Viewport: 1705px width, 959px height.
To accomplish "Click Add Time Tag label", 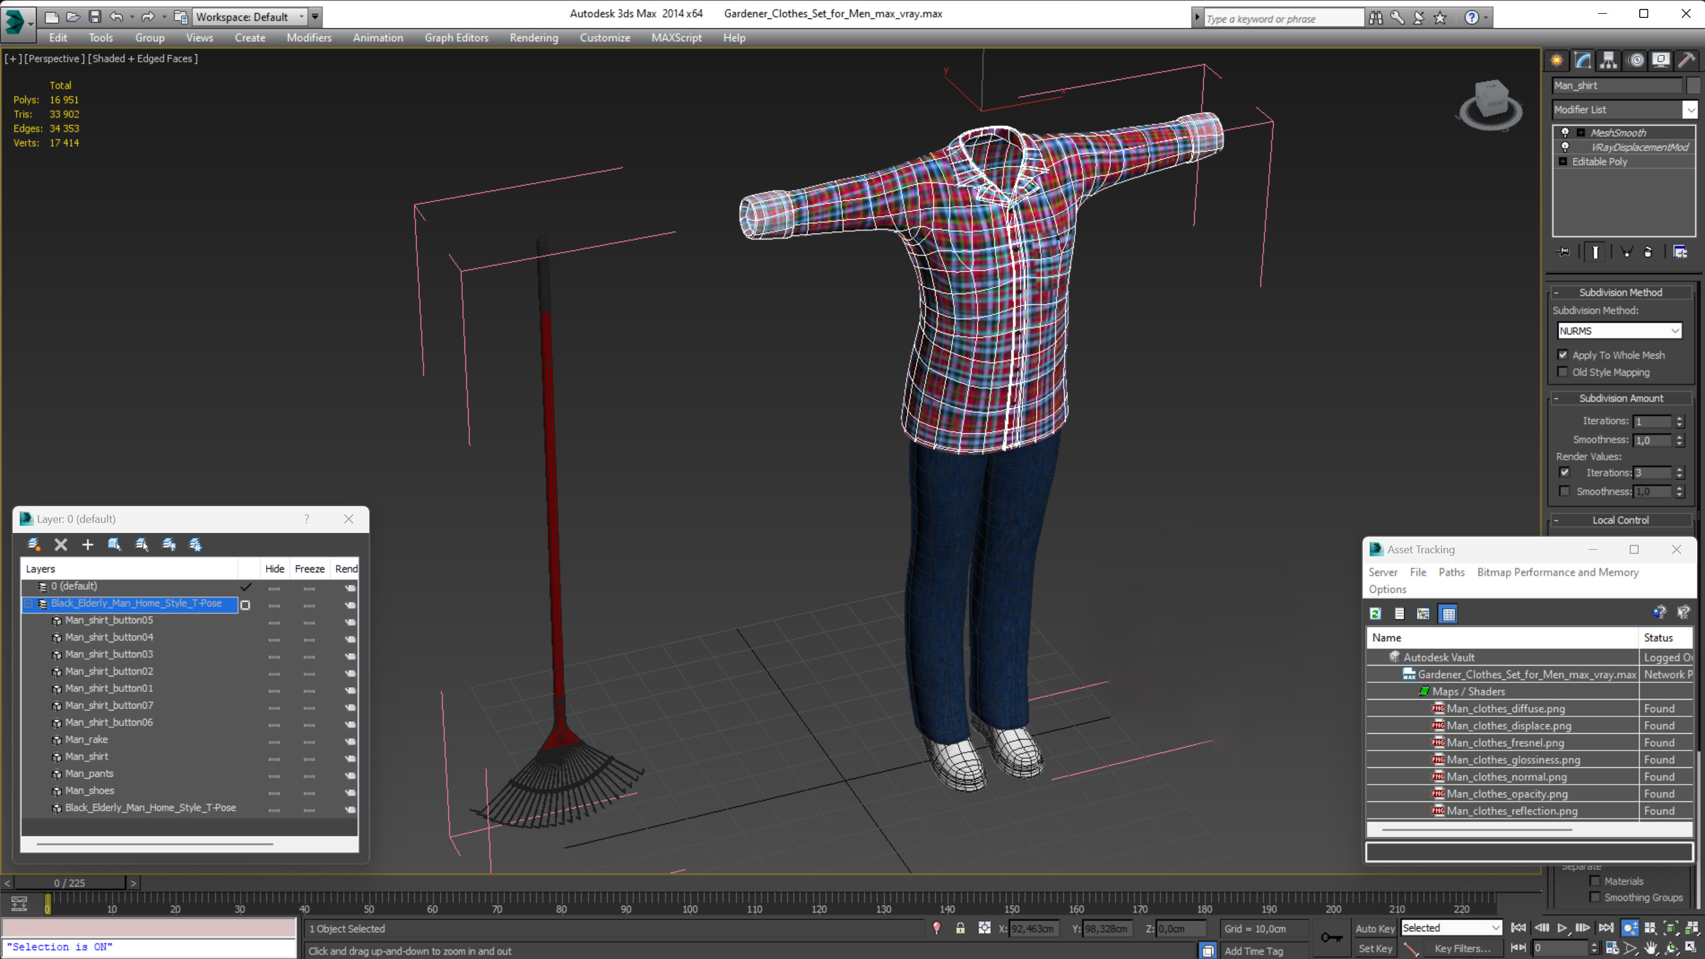I will pyautogui.click(x=1254, y=951).
